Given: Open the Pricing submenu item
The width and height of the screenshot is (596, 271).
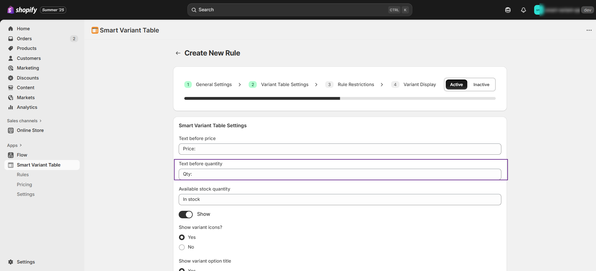Looking at the screenshot, I should pos(24,185).
